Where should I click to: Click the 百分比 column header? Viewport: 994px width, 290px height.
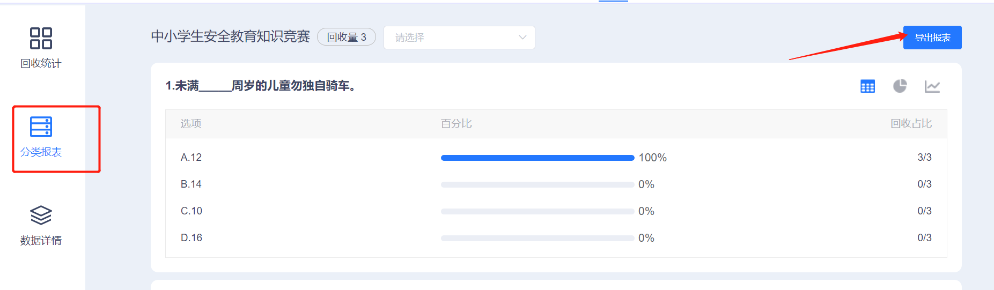[456, 124]
